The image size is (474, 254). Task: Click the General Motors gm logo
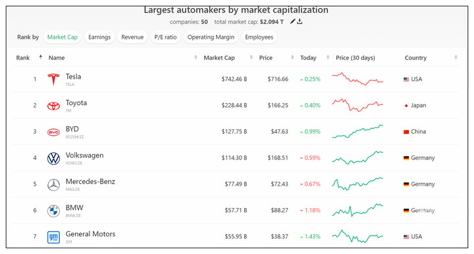point(53,237)
